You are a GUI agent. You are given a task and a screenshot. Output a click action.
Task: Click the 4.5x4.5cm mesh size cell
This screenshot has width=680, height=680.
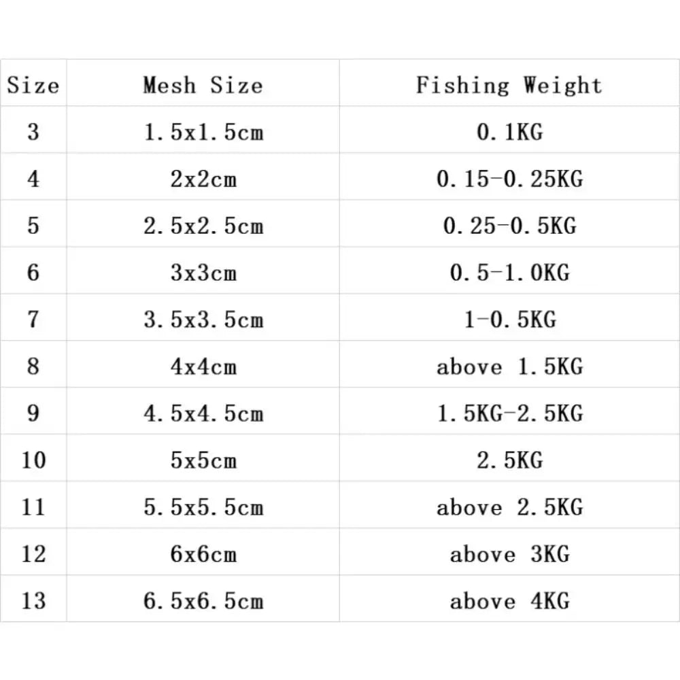[x=203, y=413]
